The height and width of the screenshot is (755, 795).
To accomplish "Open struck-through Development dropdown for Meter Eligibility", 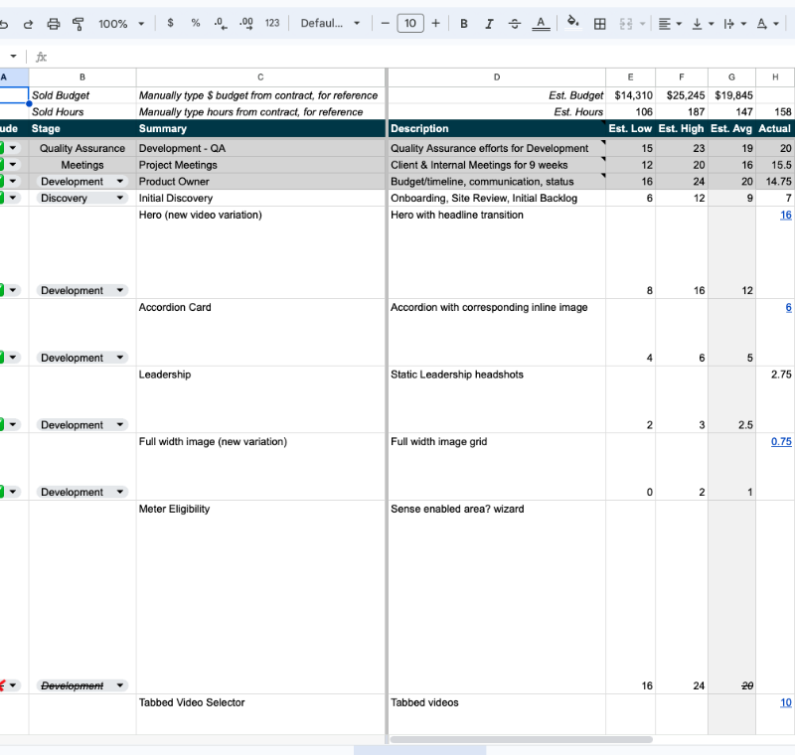I will 82,685.
